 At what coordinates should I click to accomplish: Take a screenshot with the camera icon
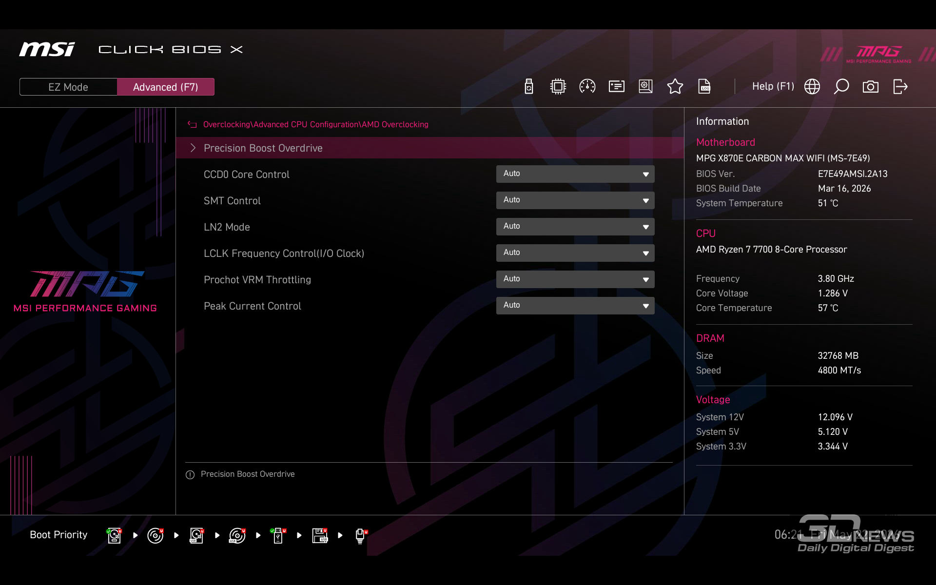(x=870, y=87)
